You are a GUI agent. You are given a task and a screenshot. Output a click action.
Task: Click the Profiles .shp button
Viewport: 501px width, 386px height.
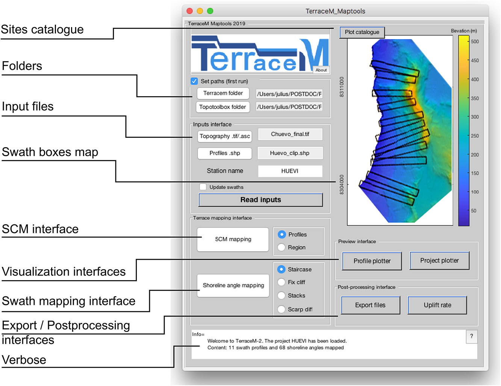225,153
